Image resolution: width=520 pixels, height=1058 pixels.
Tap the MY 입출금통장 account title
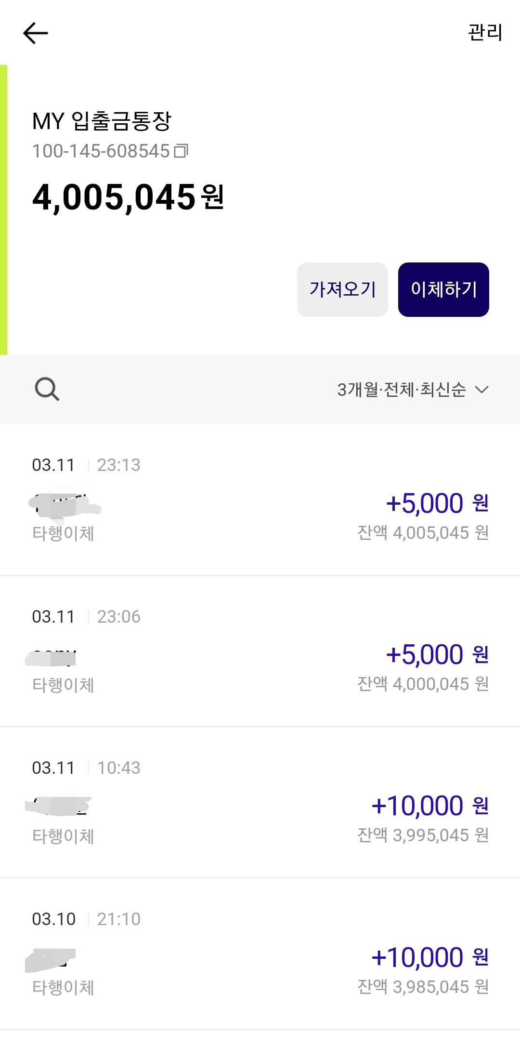pyautogui.click(x=102, y=121)
